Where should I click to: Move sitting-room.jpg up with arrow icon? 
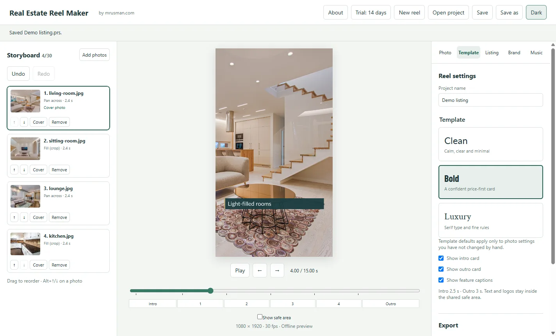click(14, 170)
